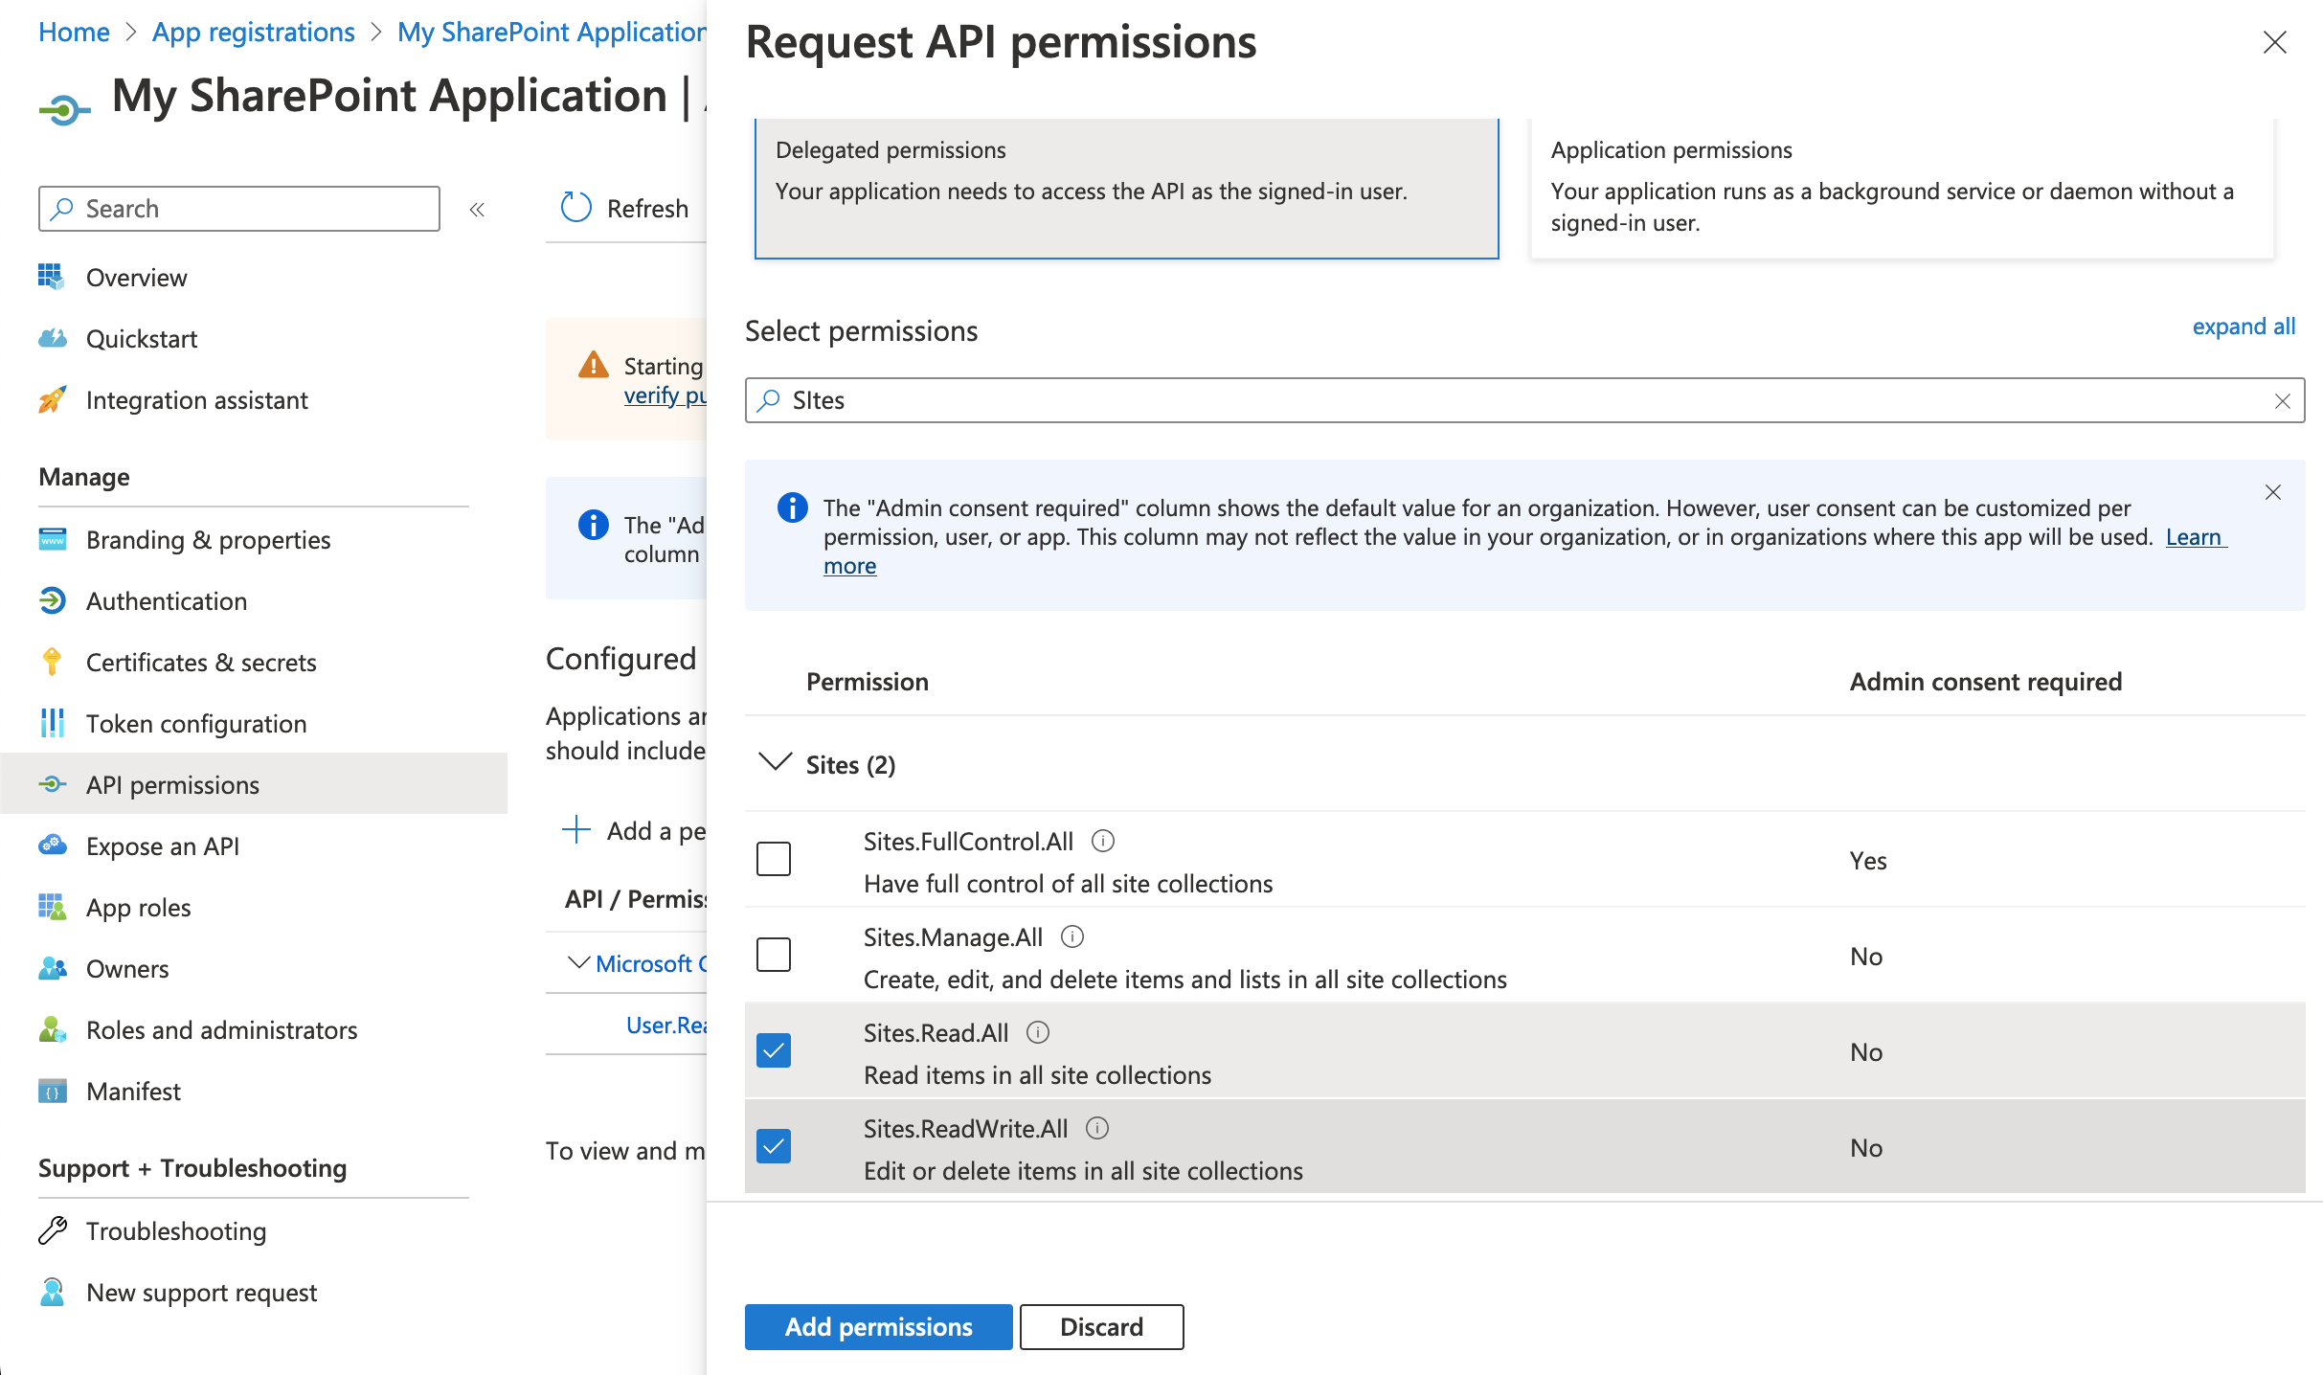Image resolution: width=2323 pixels, height=1375 pixels.
Task: Click the Refresh icon
Action: coord(575,207)
